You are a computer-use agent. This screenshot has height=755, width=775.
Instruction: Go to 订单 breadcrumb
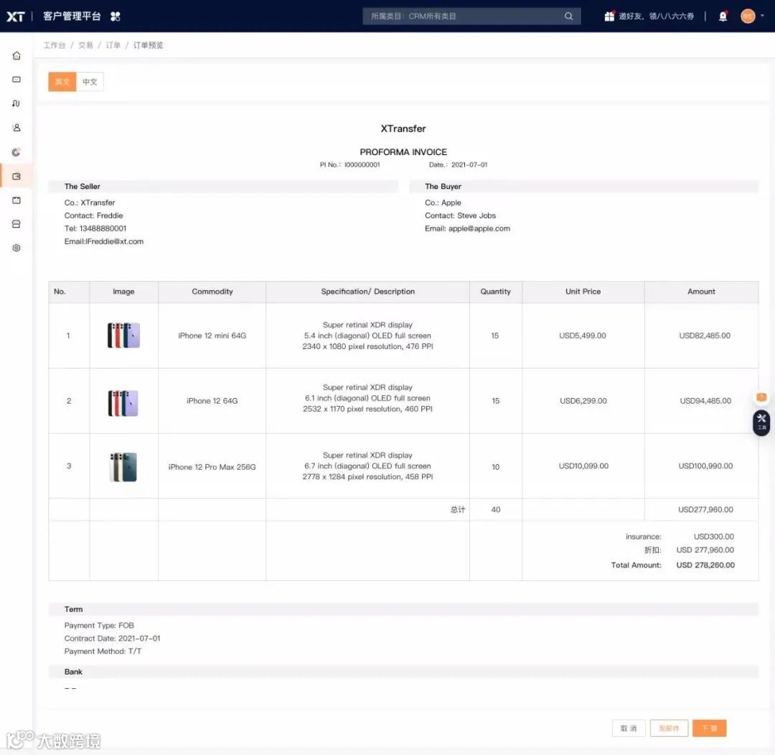pyautogui.click(x=113, y=45)
